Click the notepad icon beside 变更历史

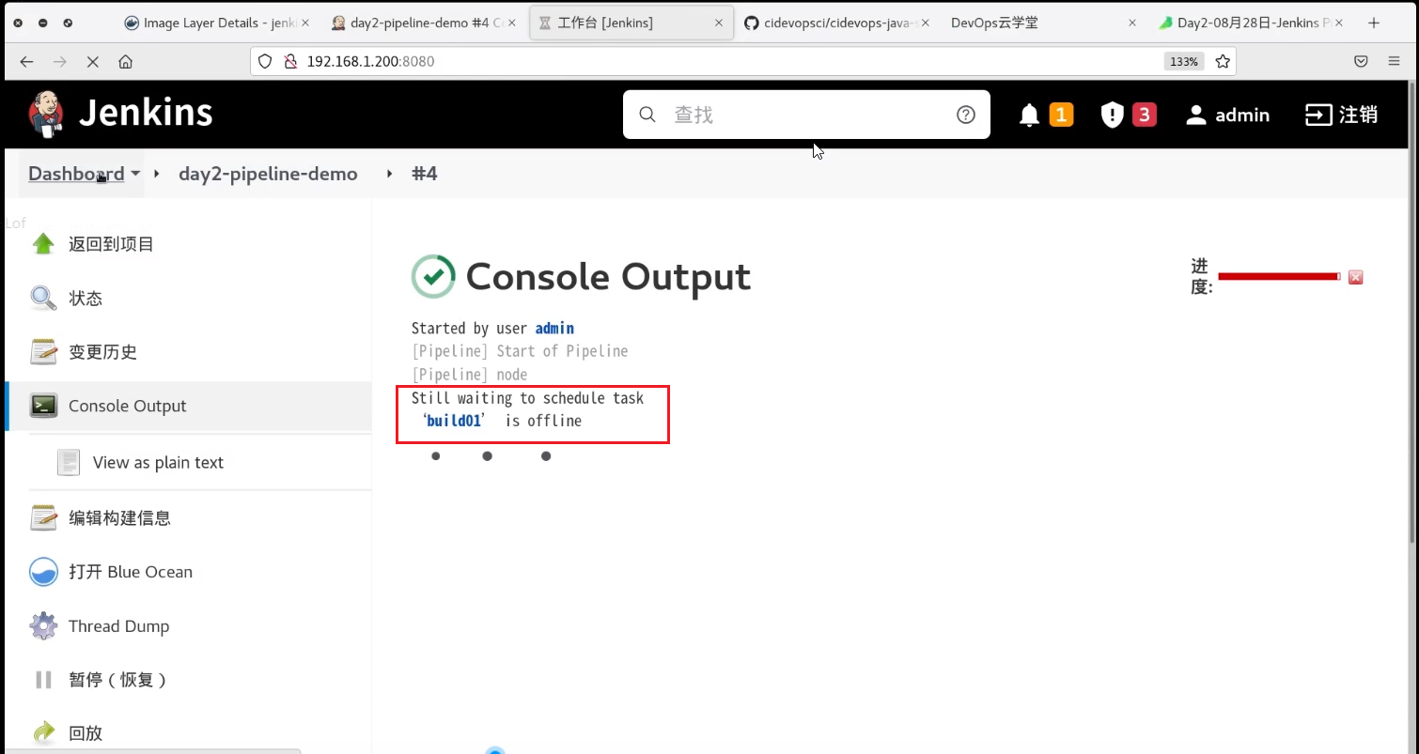tap(43, 352)
